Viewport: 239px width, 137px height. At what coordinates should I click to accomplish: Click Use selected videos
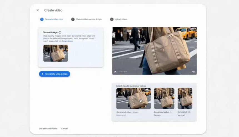coord(48,129)
